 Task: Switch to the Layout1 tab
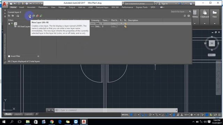[x=18, y=114]
